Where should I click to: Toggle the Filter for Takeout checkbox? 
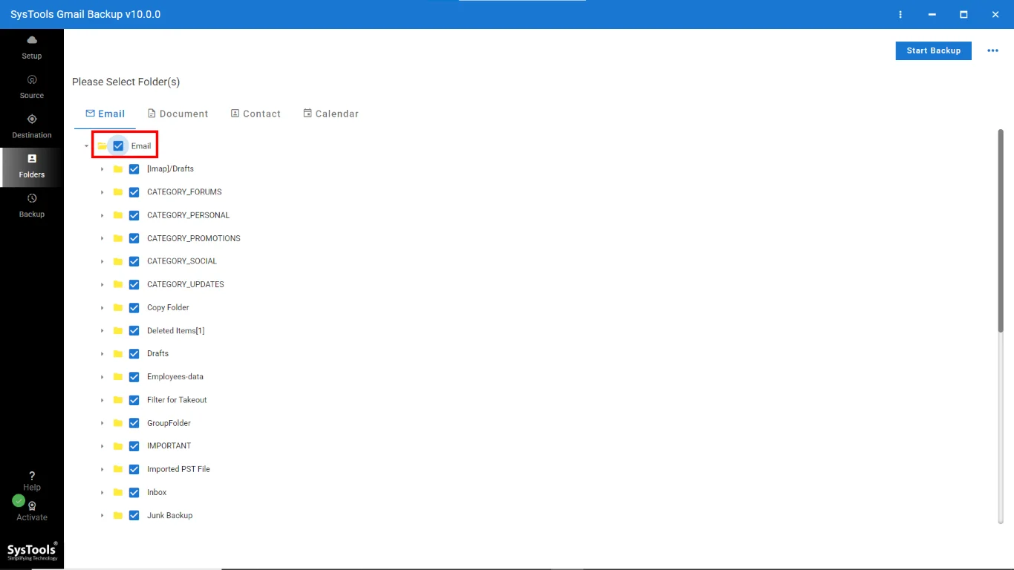click(134, 400)
